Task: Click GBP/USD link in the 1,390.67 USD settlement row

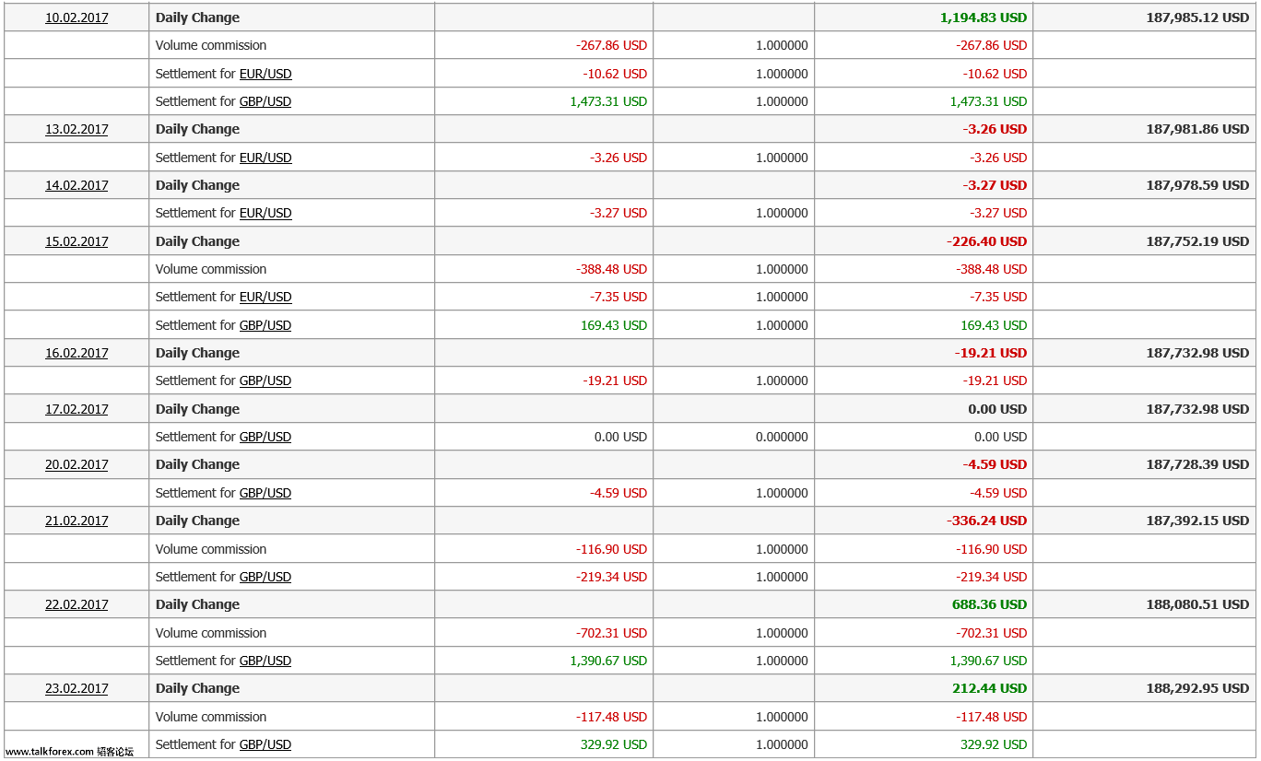Action: click(265, 661)
